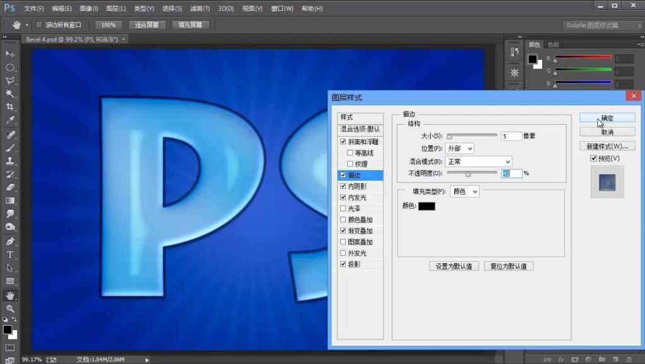This screenshot has width=645, height=364.
Task: Enable the 颜色叠加 checkbox
Action: coord(343,220)
